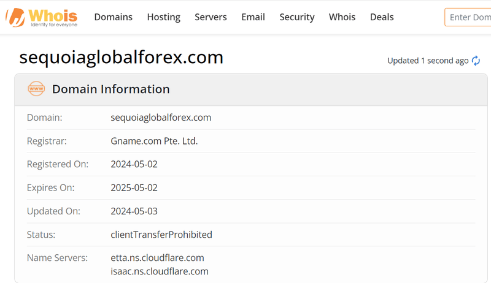Open the Servers menu
The image size is (491, 283).
coord(211,17)
